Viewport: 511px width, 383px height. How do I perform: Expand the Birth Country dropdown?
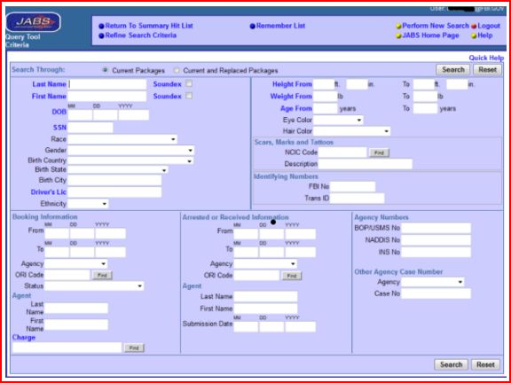130,160
